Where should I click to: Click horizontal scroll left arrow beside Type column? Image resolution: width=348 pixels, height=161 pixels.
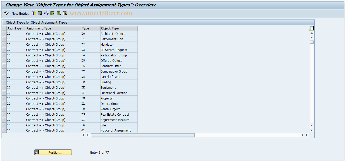84,135
